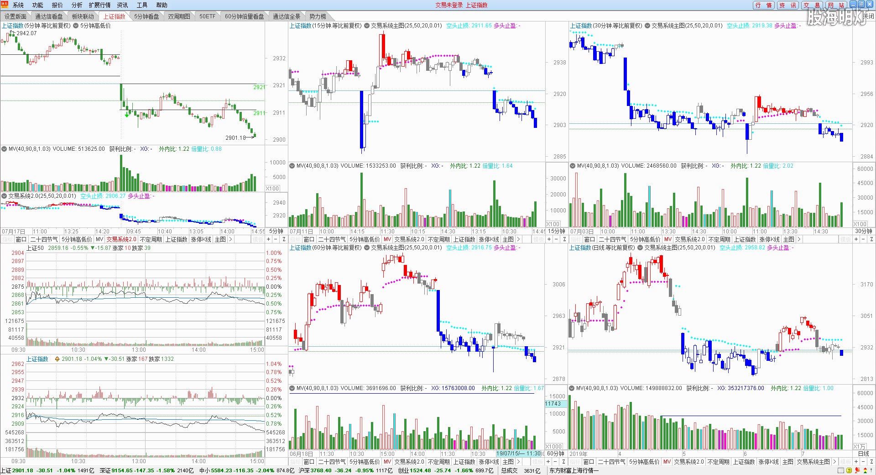This screenshot has height=475, width=876.
Task: Select 涨停K线 tab under 30-minute chart
Action: click(x=770, y=239)
